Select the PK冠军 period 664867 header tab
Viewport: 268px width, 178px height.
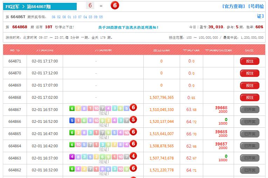pos(40,6)
